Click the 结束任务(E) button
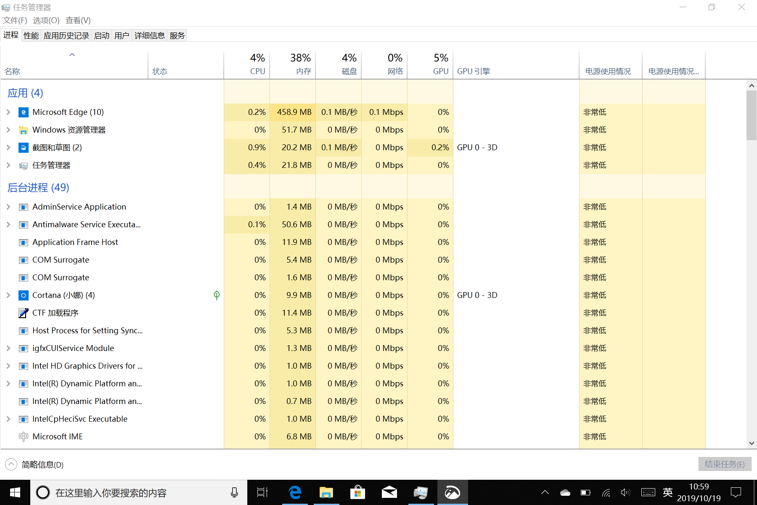This screenshot has width=757, height=505. point(725,464)
